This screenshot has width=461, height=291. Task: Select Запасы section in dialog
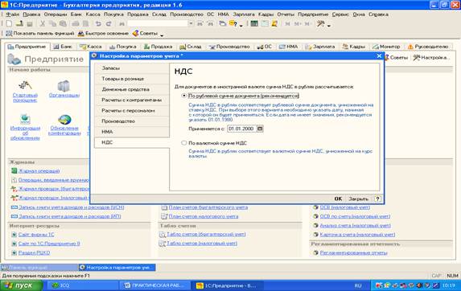click(132, 68)
